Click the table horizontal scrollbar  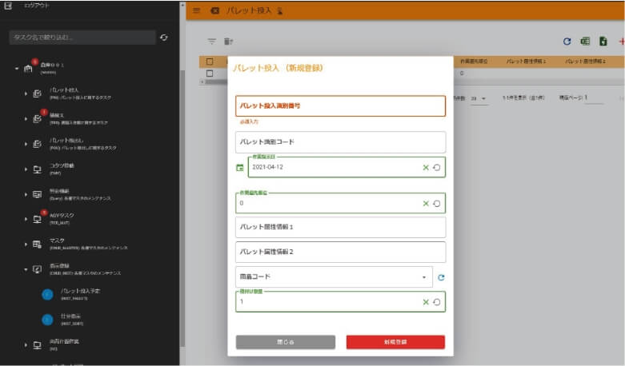[x=216, y=82]
